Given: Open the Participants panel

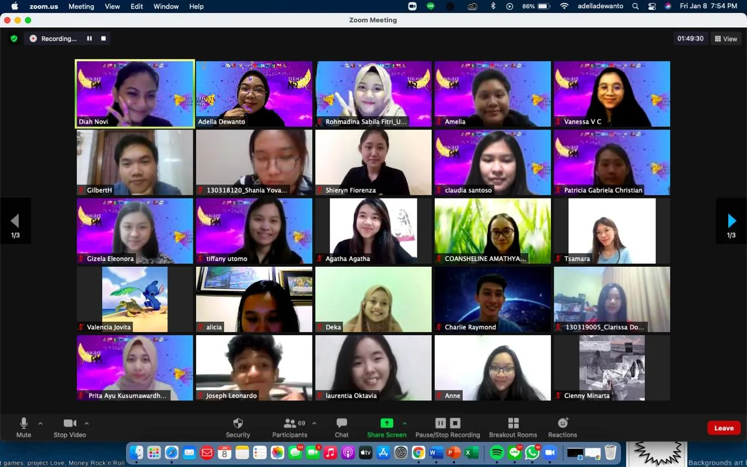Looking at the screenshot, I should click(x=289, y=427).
